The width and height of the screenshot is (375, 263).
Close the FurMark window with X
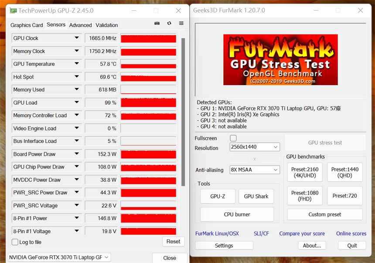click(x=361, y=10)
